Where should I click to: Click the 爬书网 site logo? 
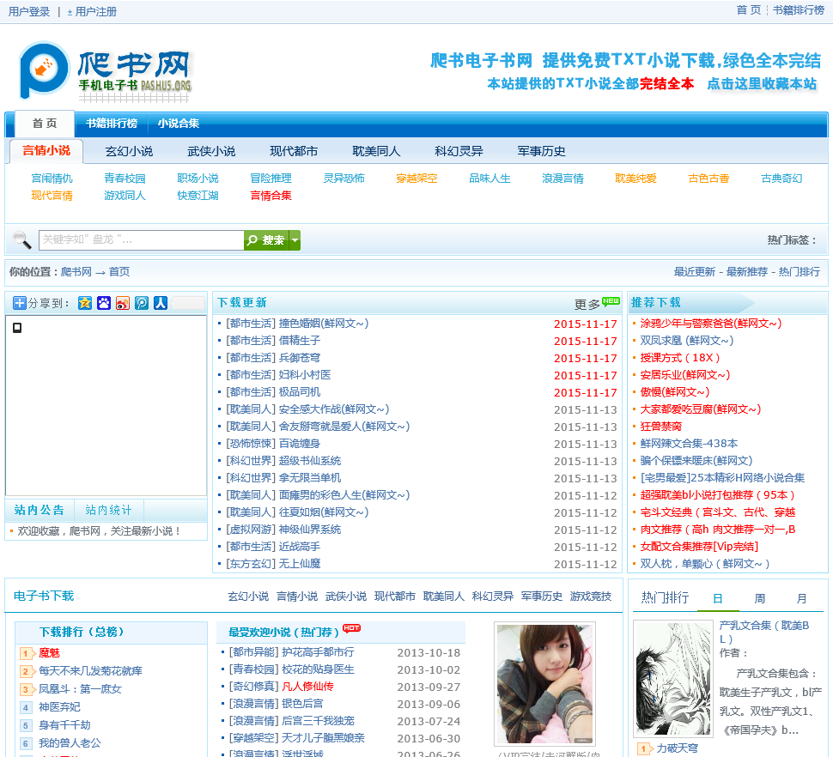pyautogui.click(x=105, y=71)
